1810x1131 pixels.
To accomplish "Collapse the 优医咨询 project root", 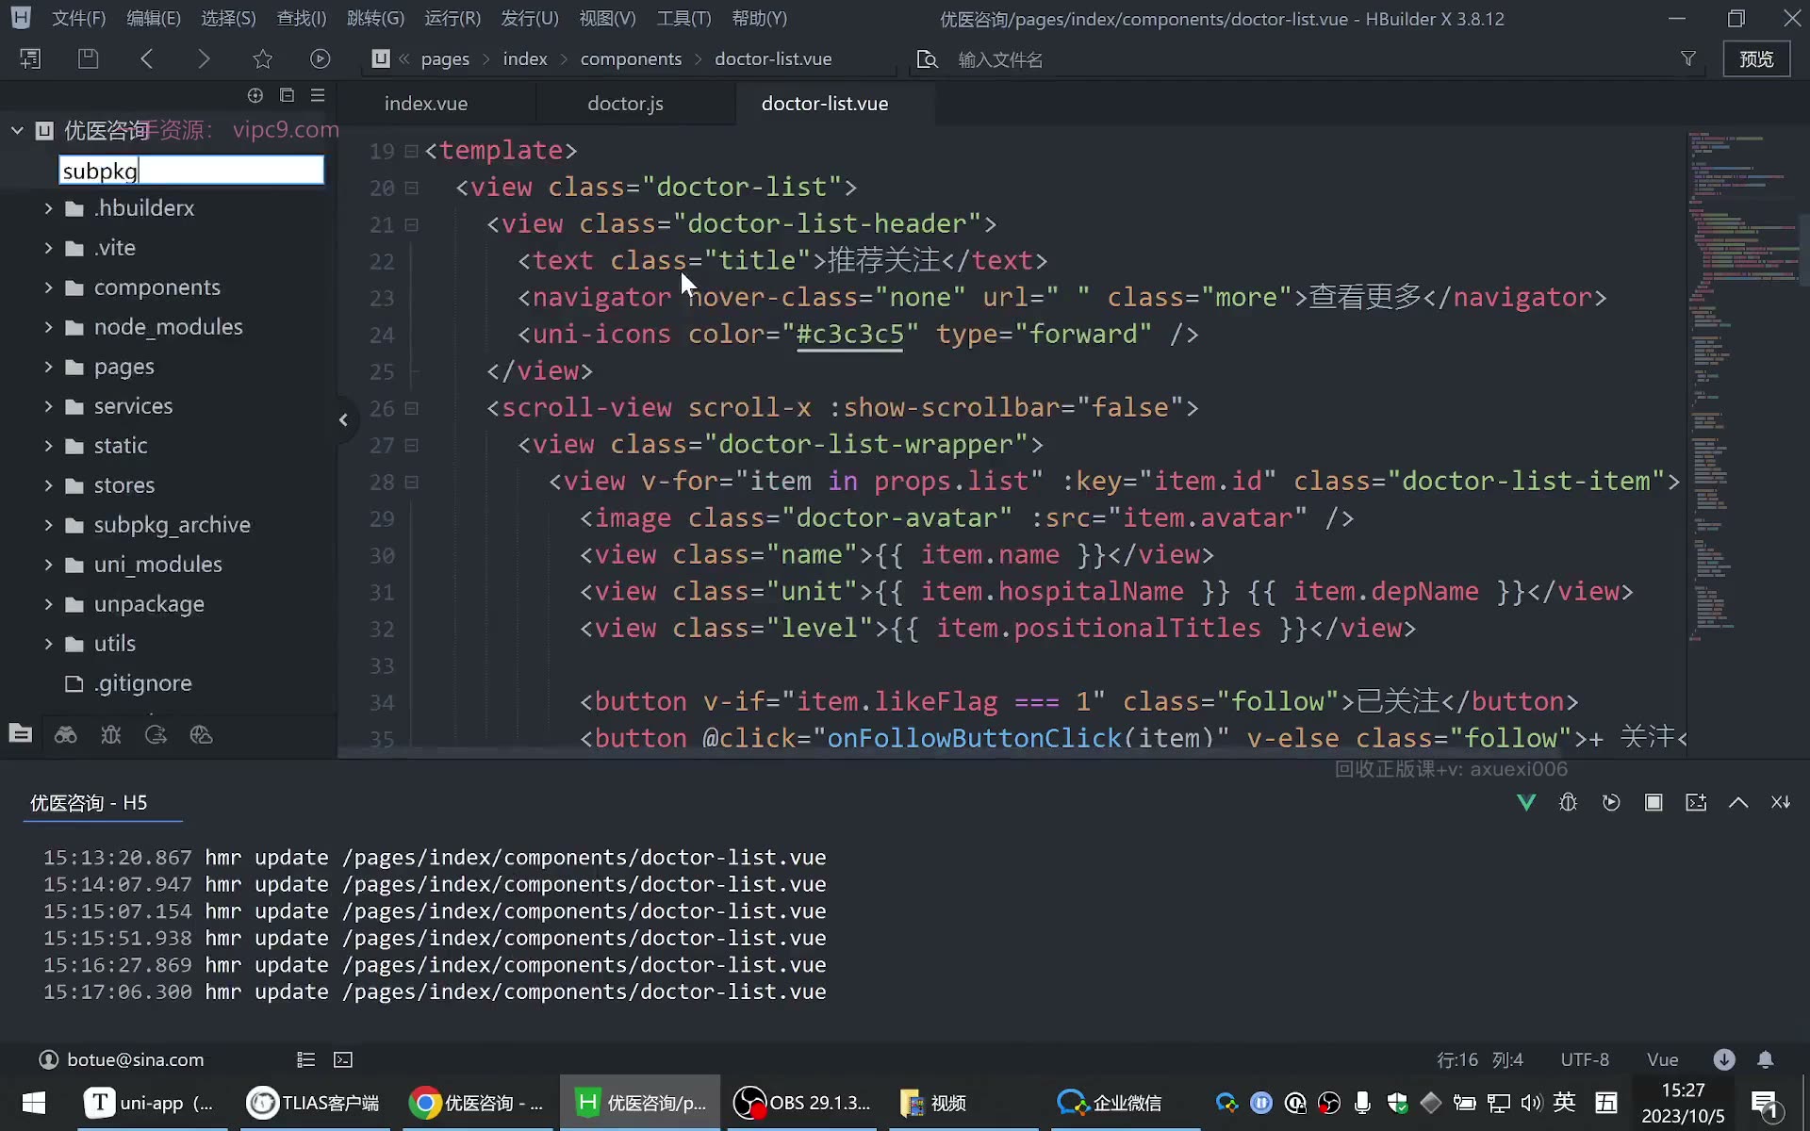I will (x=17, y=130).
